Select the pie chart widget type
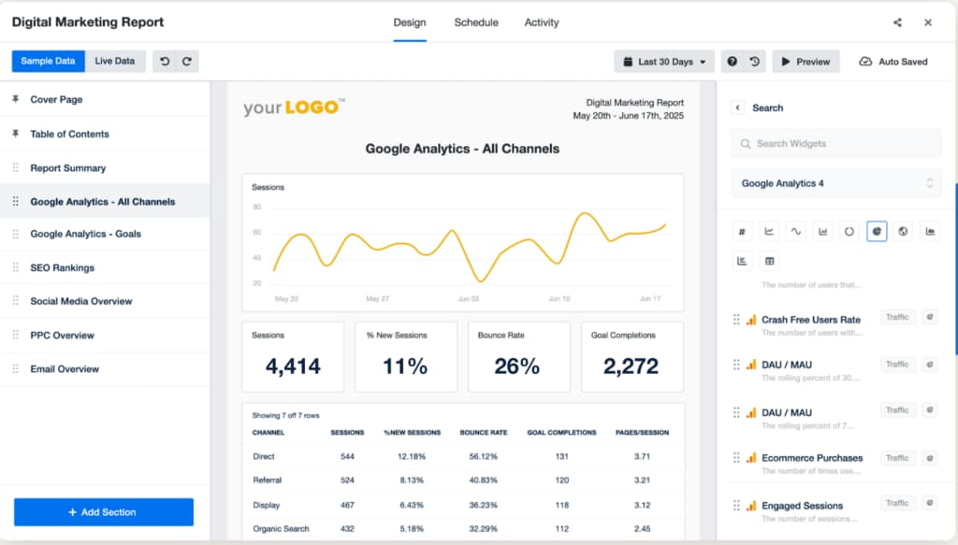The width and height of the screenshot is (958, 545). 877,232
